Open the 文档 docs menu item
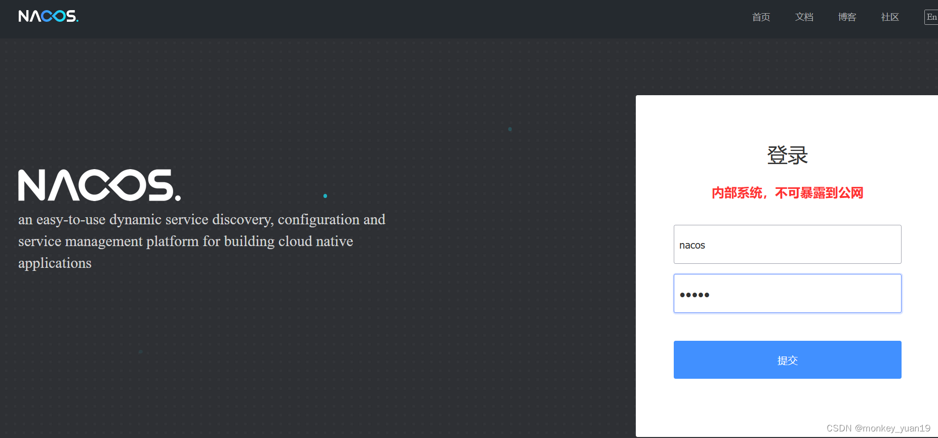The height and width of the screenshot is (438, 938). [x=804, y=17]
